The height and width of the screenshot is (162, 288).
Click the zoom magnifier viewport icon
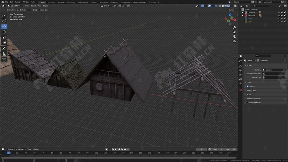(234, 27)
